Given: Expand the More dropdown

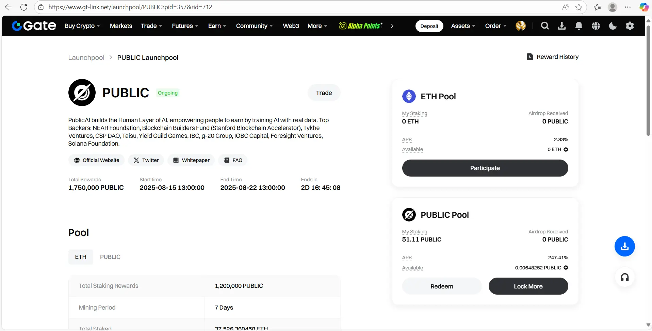Looking at the screenshot, I should (x=317, y=26).
